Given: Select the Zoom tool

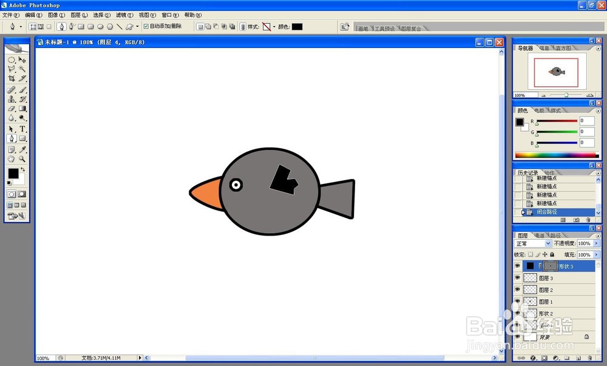Looking at the screenshot, I should click(x=22, y=158).
